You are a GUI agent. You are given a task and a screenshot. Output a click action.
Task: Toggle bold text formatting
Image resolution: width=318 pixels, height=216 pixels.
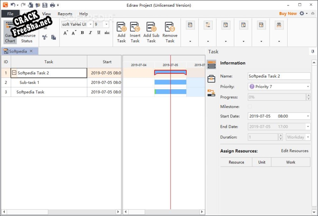click(x=82, y=33)
